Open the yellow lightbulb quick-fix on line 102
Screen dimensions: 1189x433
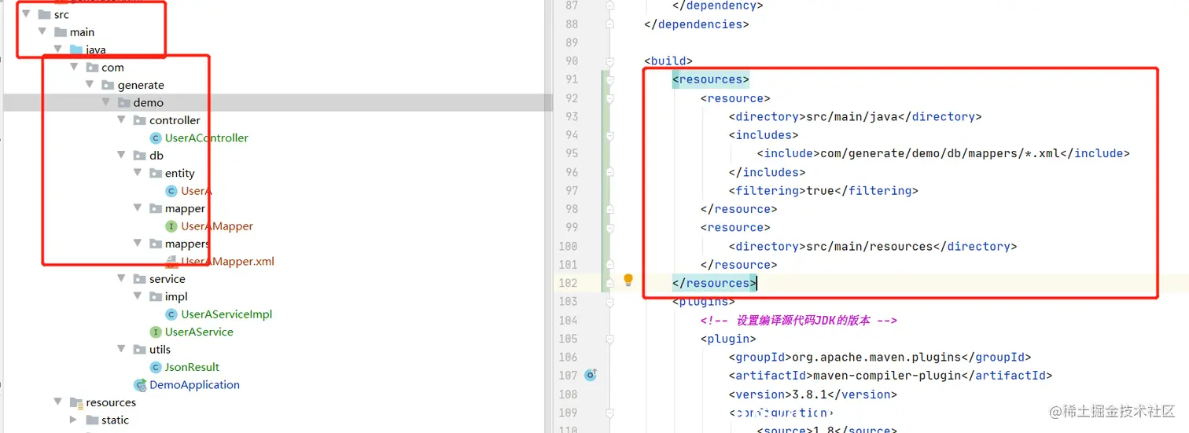[x=628, y=280]
